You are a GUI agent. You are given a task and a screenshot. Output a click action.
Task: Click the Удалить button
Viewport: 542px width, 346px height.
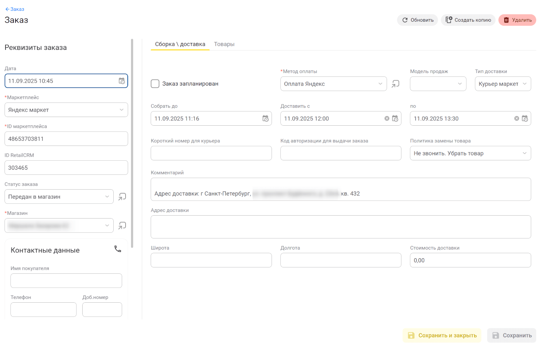517,20
